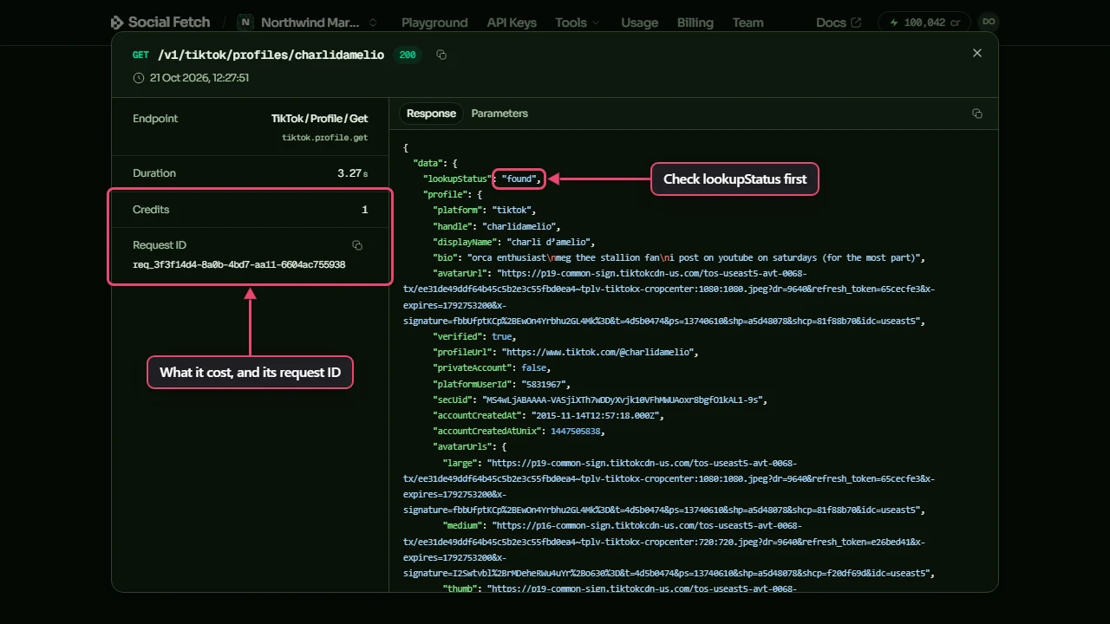Viewport: 1110px width, 624px height.
Task: Select the Response tab
Action: [x=431, y=114]
